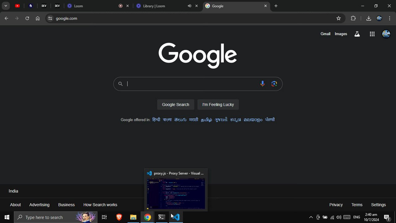The width and height of the screenshot is (396, 223).
Task: Go forward in browser history
Action: tap(17, 18)
